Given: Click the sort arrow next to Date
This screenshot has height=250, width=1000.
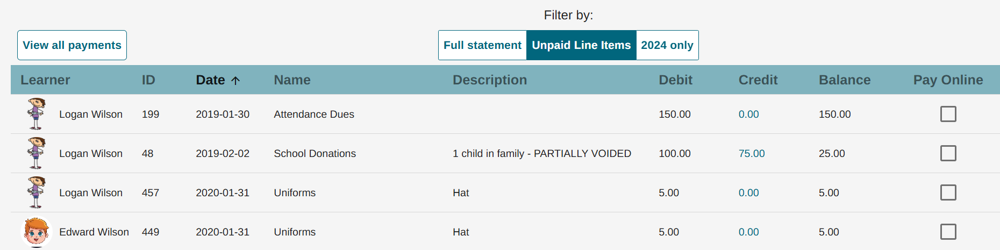Looking at the screenshot, I should click(235, 81).
